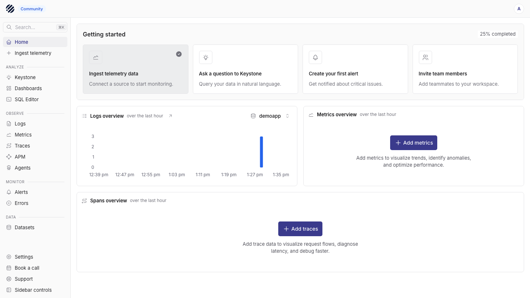The height and width of the screenshot is (298, 530).
Task: Open the SQL Editor page
Action: pyautogui.click(x=35, y=99)
